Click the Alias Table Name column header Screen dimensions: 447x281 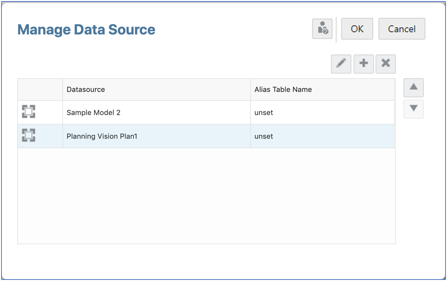pyautogui.click(x=283, y=89)
